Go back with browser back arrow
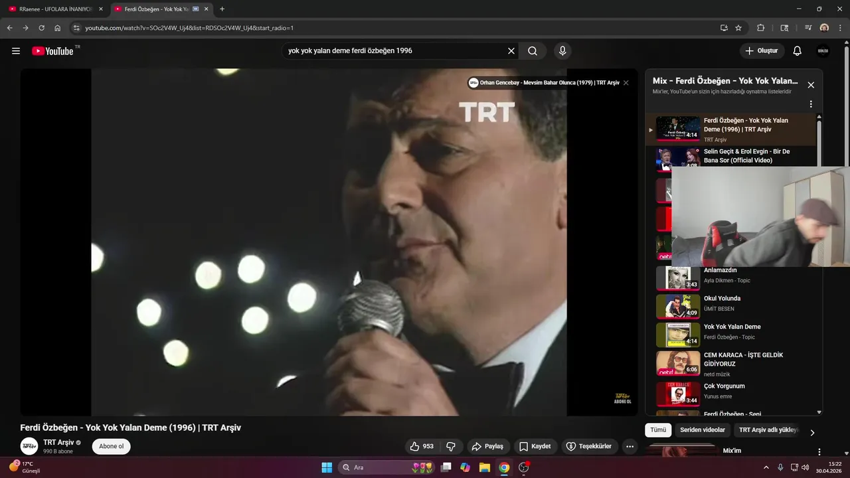 (x=10, y=28)
